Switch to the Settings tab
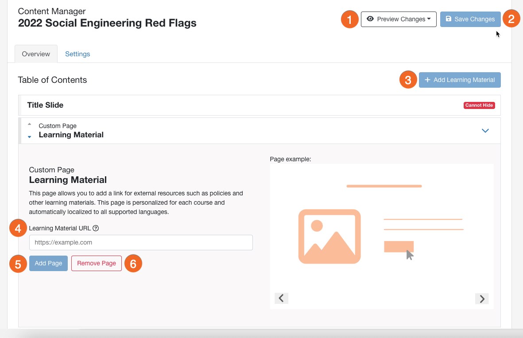The height and width of the screenshot is (338, 523). [x=77, y=54]
